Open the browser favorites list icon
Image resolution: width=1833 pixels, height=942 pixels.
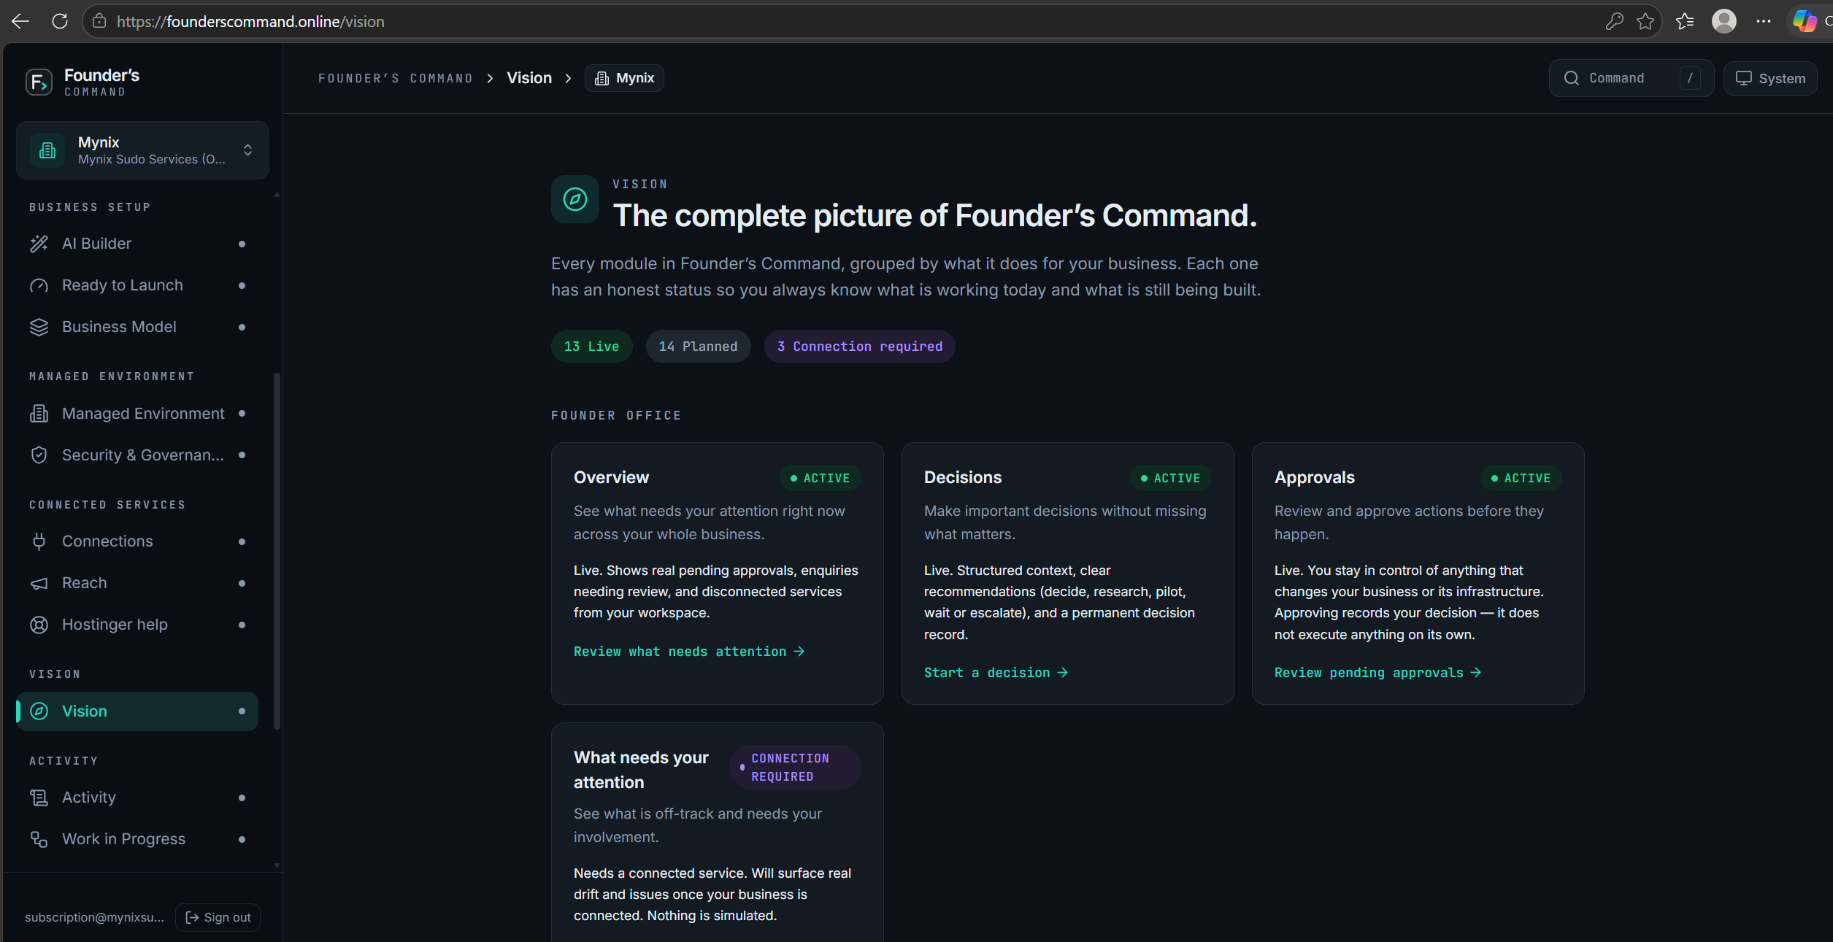pyautogui.click(x=1685, y=21)
